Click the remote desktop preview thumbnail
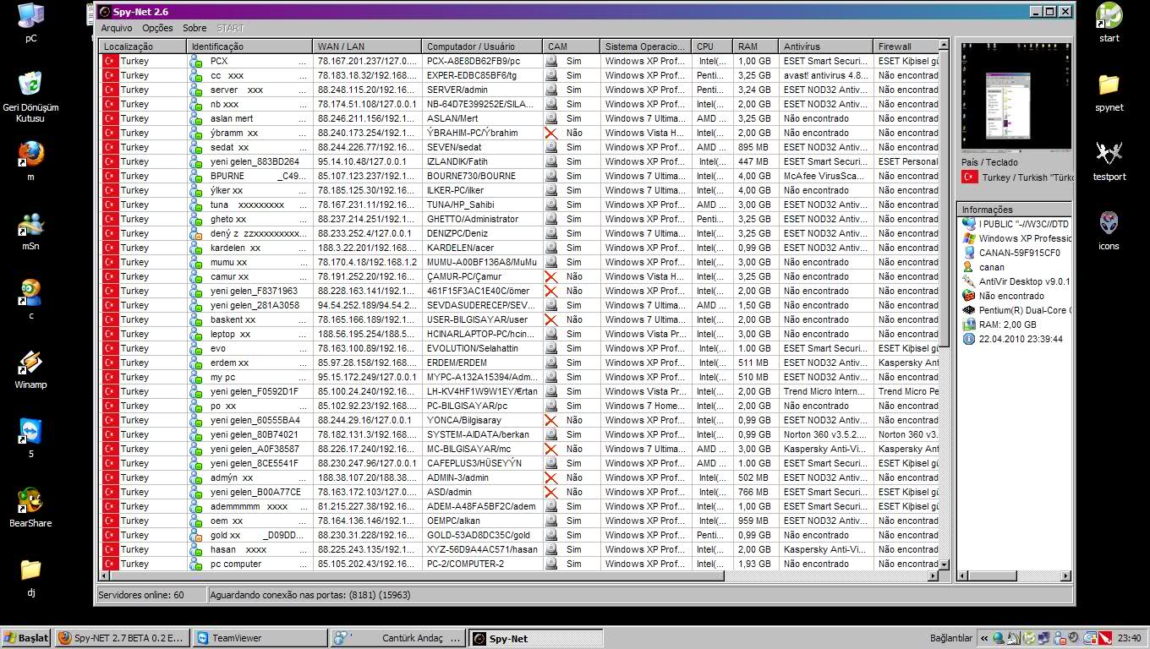The width and height of the screenshot is (1150, 649). [1015, 95]
